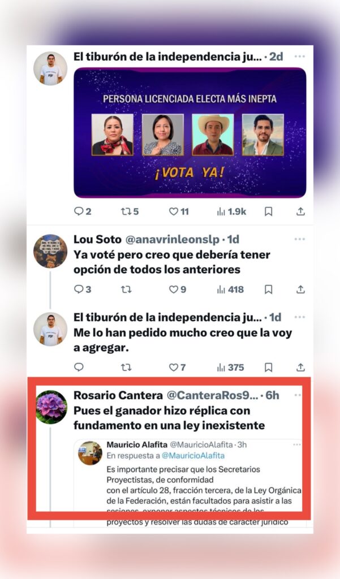Retweet the poll tweet with 5 retweets
This screenshot has width=340, height=579.
pyautogui.click(x=130, y=211)
